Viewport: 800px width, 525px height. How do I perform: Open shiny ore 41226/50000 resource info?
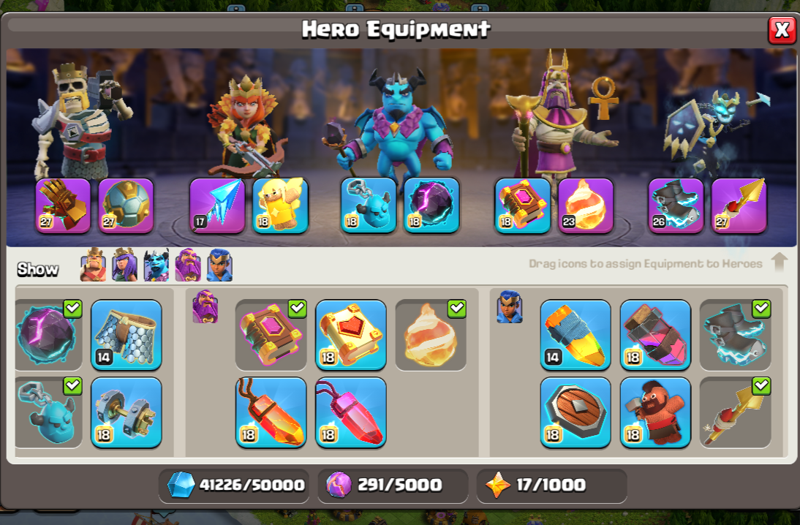click(235, 484)
